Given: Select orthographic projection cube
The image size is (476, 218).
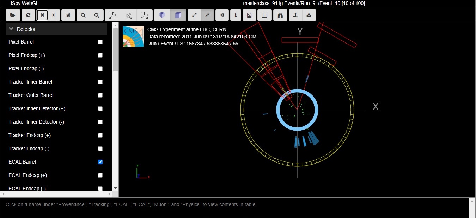Looking at the screenshot, I should tap(177, 15).
